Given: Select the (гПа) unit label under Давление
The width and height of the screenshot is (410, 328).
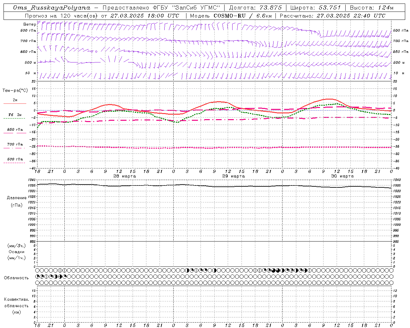Looking at the screenshot, I should pos(17,205).
